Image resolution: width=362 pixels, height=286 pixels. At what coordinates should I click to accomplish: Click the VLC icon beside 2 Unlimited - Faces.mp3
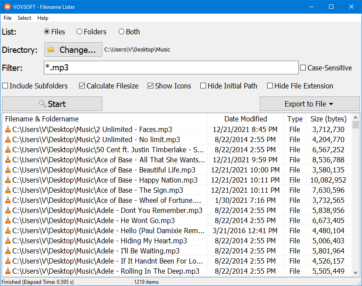(7, 129)
